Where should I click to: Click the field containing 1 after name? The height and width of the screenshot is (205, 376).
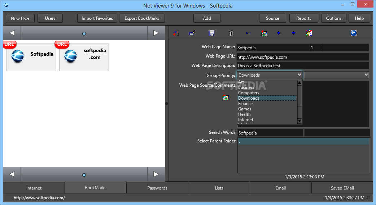coord(316,47)
